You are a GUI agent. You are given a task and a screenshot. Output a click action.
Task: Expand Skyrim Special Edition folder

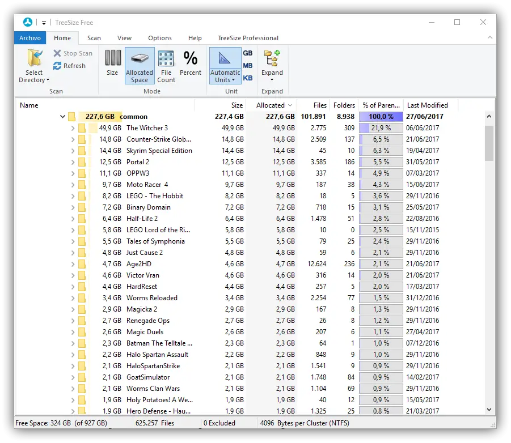coord(73,151)
